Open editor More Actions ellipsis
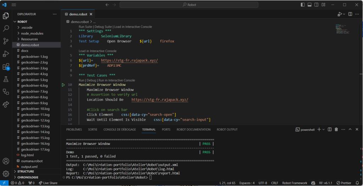The width and height of the screenshot is (363, 186). [357, 14]
